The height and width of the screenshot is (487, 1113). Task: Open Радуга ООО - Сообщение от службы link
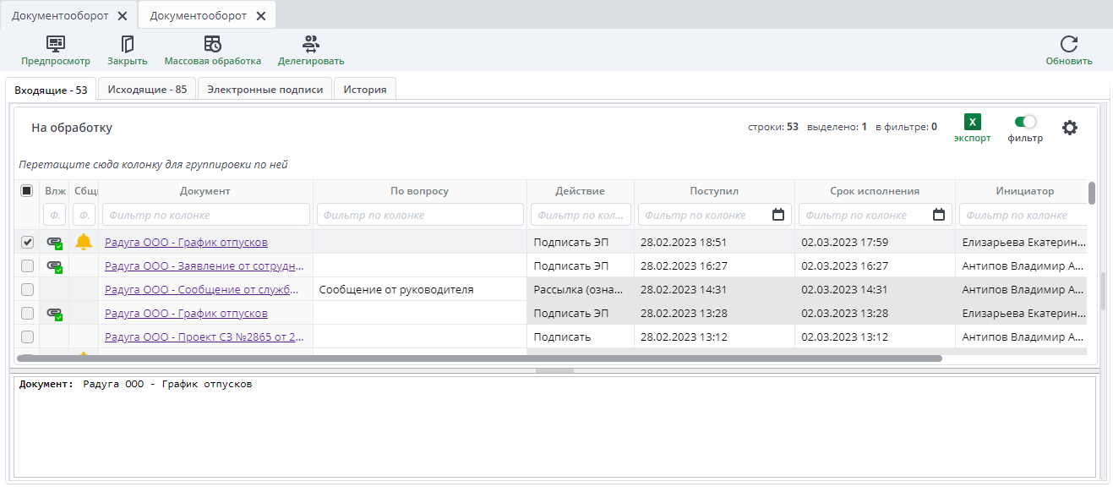[202, 290]
